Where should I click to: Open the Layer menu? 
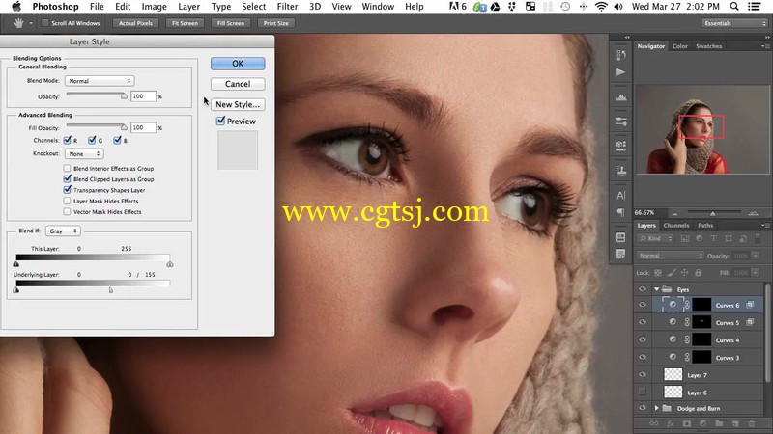[x=188, y=7]
